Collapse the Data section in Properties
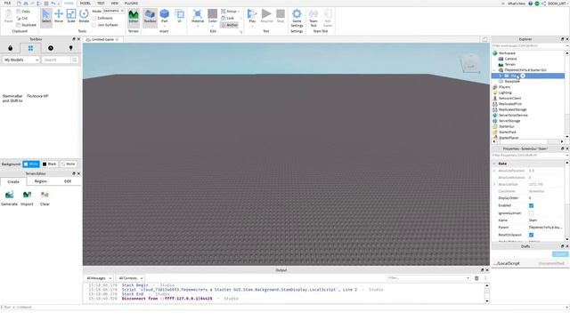 494,164
